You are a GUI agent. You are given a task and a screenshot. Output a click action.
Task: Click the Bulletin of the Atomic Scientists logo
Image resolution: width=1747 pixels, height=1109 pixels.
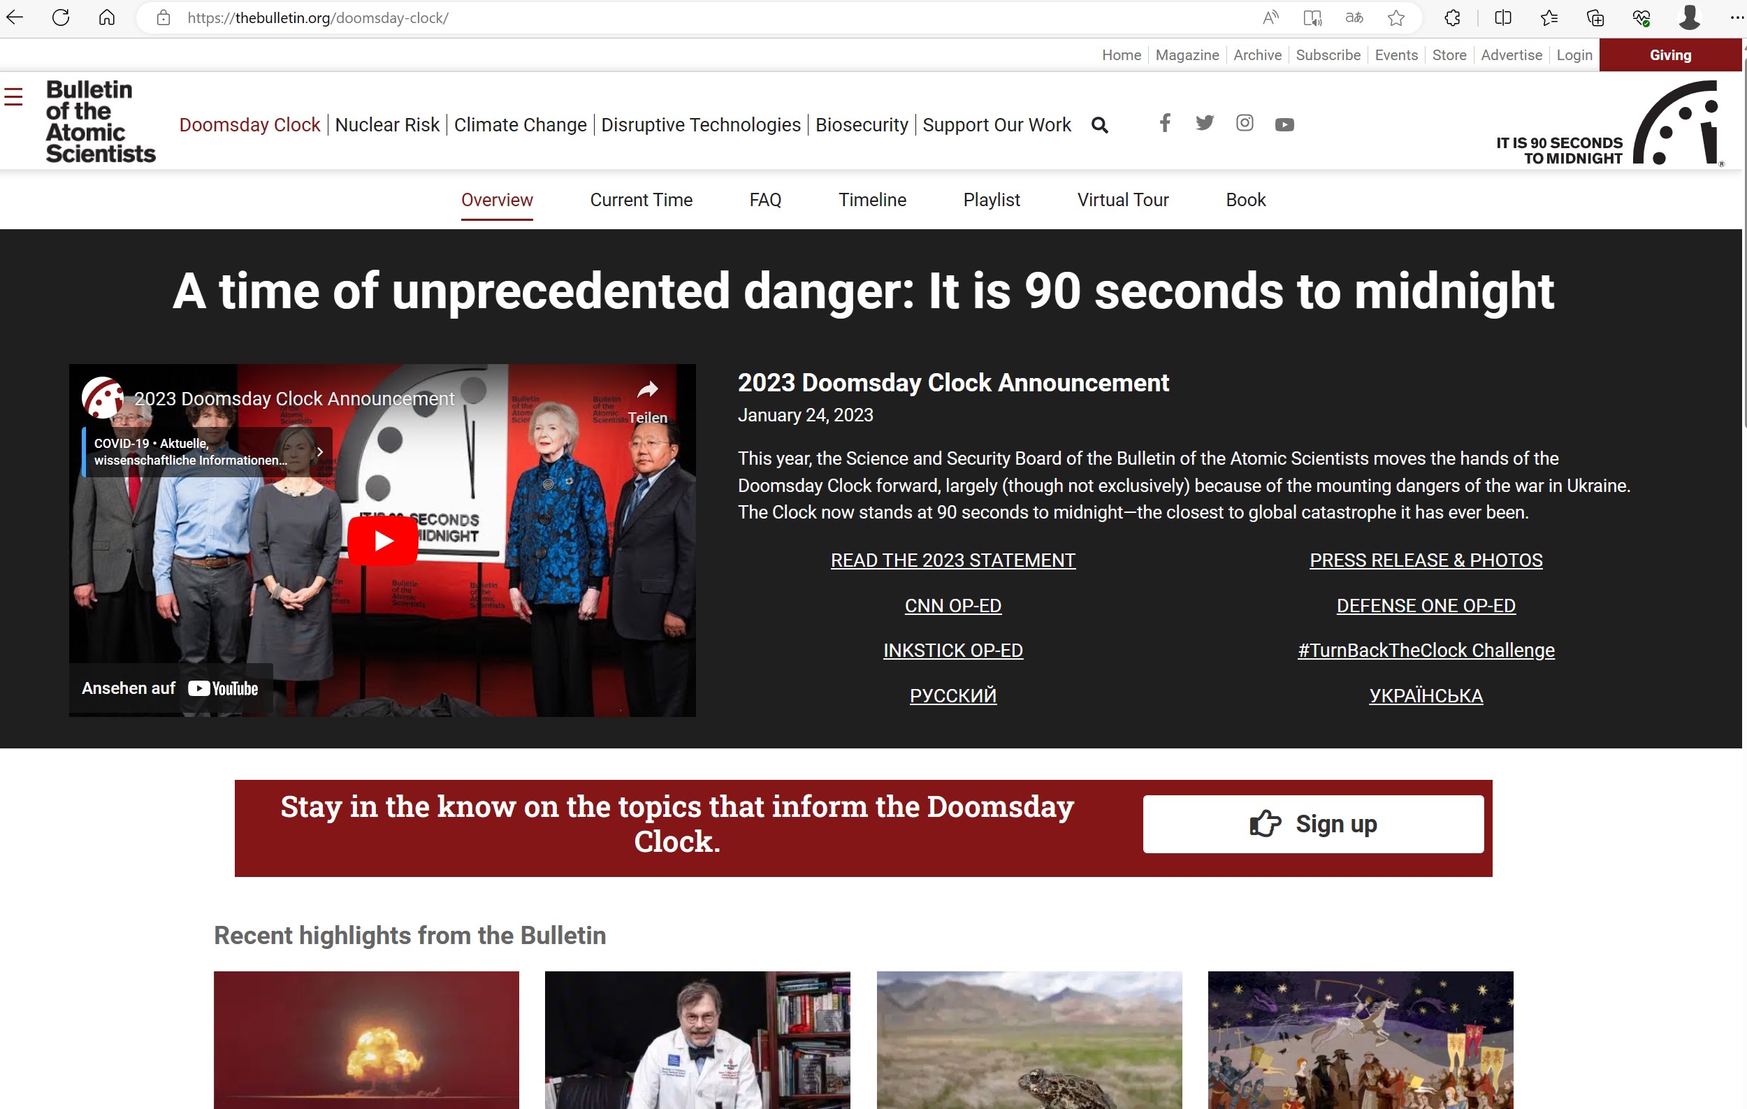pyautogui.click(x=100, y=121)
